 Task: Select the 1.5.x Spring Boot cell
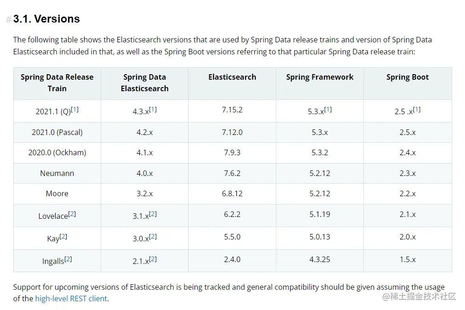point(408,260)
